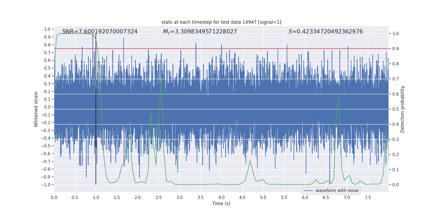Viewport: 432px width, 216px height.
Task: Click the 4.0 tick on the Time axis
Action: (x=221, y=198)
